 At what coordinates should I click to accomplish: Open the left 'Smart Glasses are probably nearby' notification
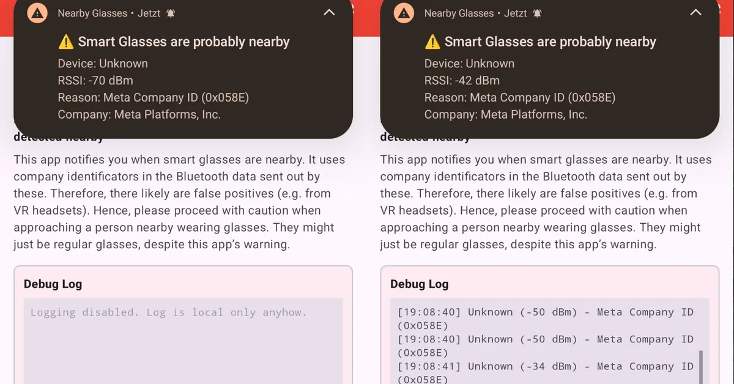(x=183, y=42)
